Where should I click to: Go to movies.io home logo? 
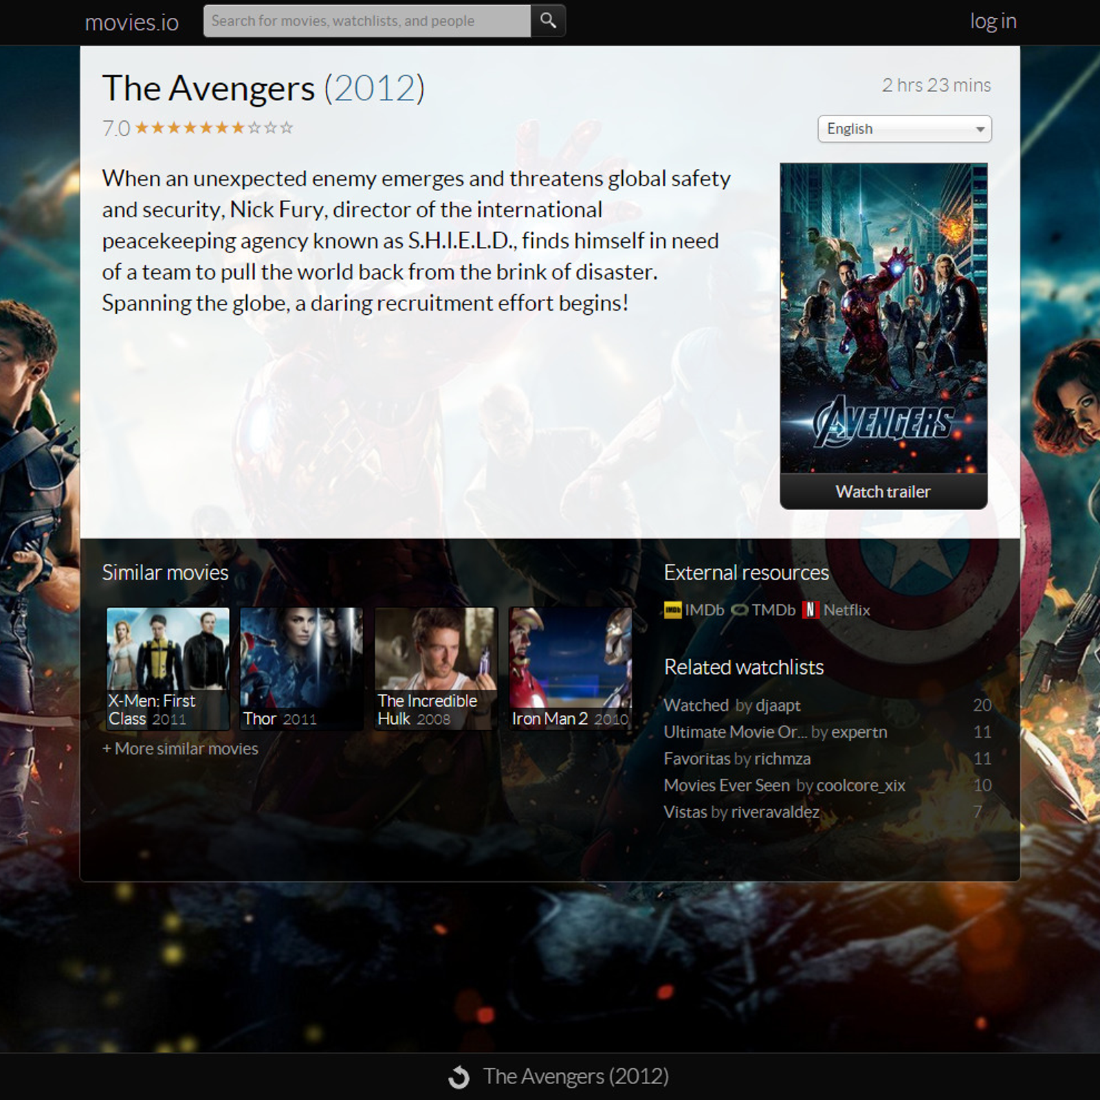(x=131, y=22)
